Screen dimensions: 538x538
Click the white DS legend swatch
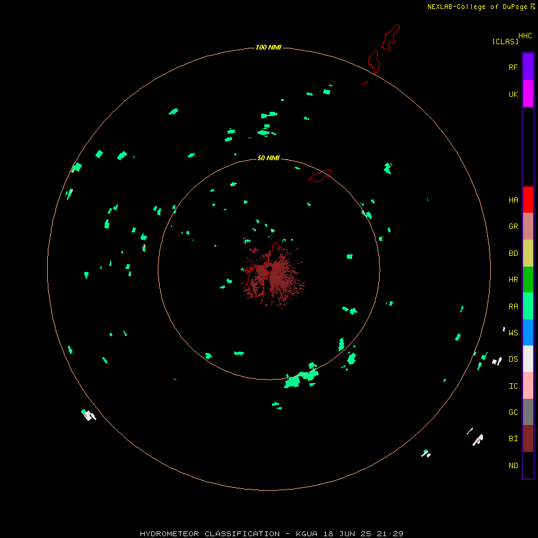tap(528, 359)
